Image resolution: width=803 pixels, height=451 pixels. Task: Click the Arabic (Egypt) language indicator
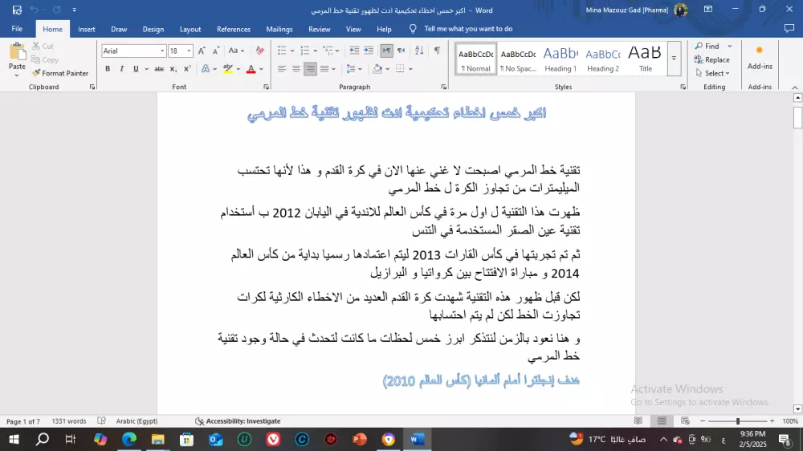coord(137,421)
